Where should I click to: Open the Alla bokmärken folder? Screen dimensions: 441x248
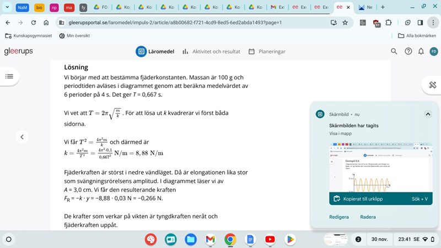click(x=416, y=36)
